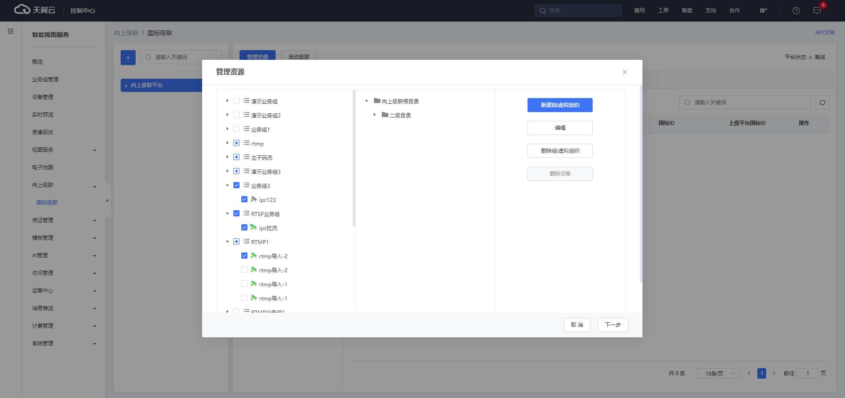The height and width of the screenshot is (398, 845).
Task: Expand the 二级目录 folder node
Action: 374,115
